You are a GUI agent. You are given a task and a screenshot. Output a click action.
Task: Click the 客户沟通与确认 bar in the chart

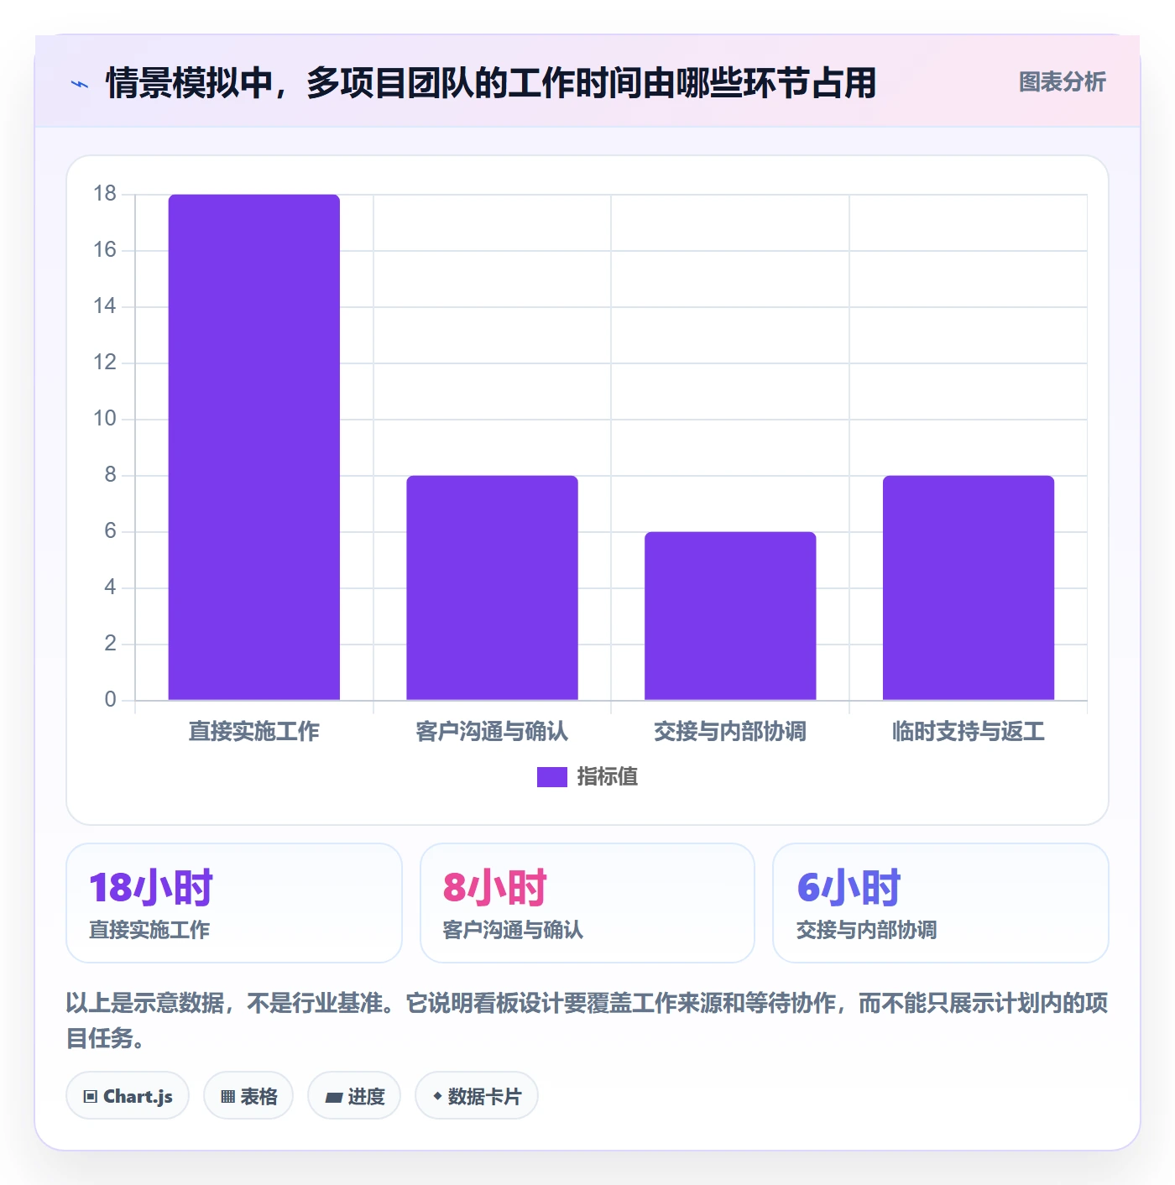[x=492, y=587]
